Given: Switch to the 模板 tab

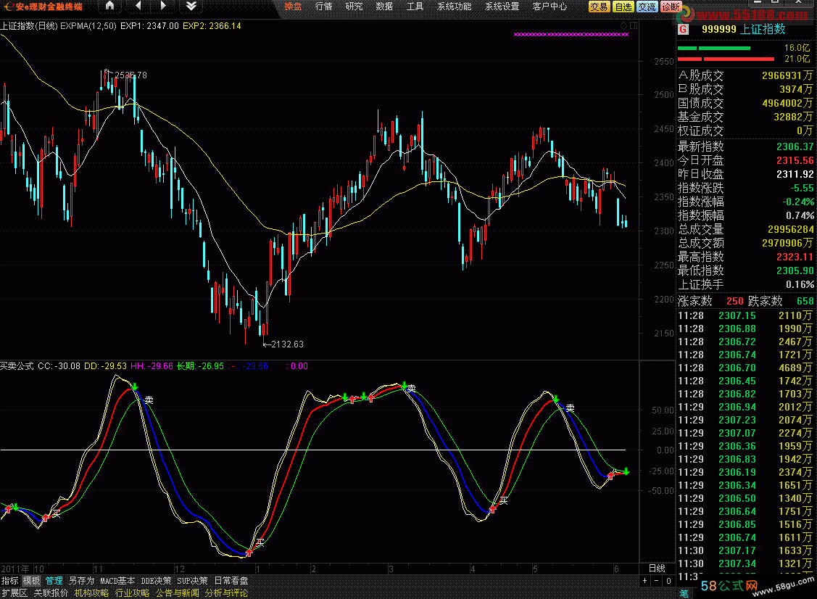Looking at the screenshot, I should click(31, 581).
